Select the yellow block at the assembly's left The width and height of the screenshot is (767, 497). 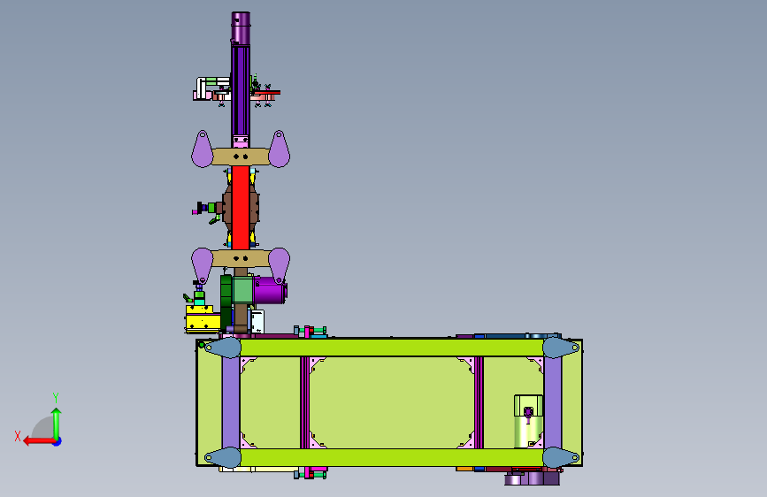pyautogui.click(x=202, y=319)
